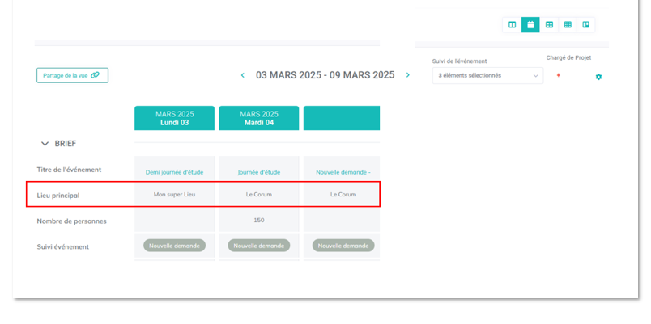
Task: Go to next week with right arrow
Action: coord(408,75)
